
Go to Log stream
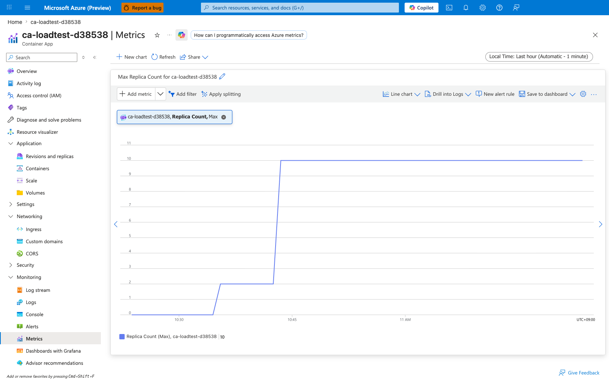[38, 290]
